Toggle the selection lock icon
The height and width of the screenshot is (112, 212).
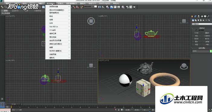[x=119, y=110]
